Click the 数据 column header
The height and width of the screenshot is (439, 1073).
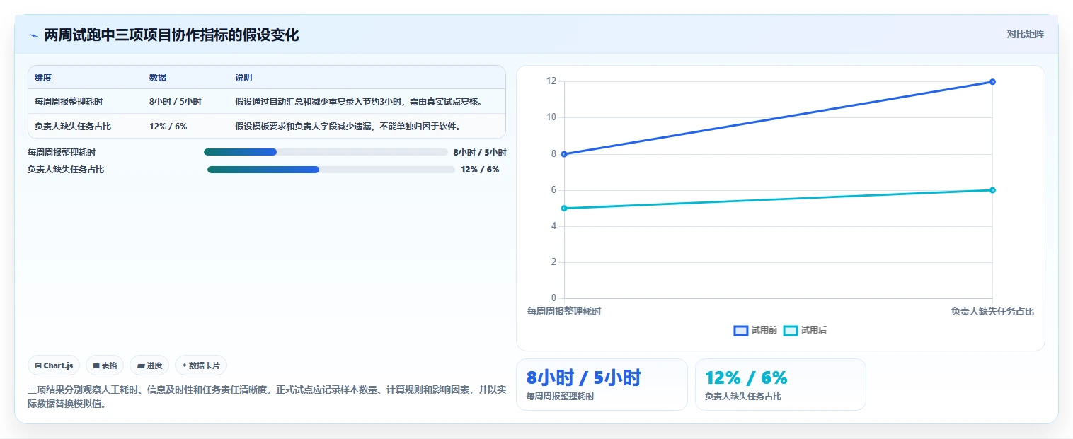click(x=158, y=78)
